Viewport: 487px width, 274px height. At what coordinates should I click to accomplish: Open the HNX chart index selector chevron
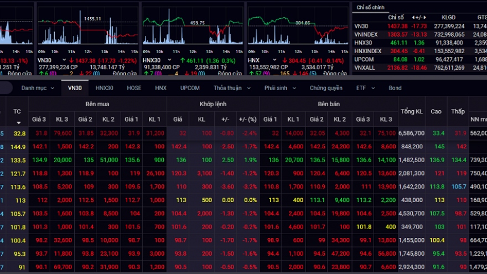pos(274,60)
